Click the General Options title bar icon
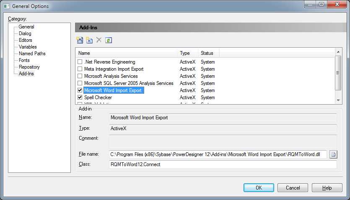This screenshot has height=200, width=350. (7, 6)
